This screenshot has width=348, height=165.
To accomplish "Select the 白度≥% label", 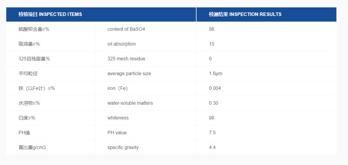I will click(x=27, y=118).
